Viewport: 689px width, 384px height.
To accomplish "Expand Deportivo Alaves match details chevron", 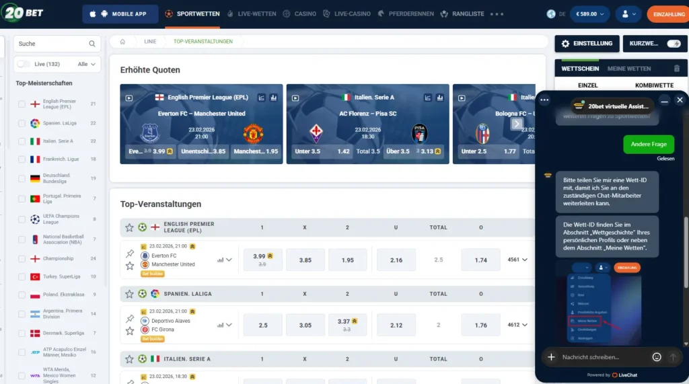I will [x=229, y=325].
